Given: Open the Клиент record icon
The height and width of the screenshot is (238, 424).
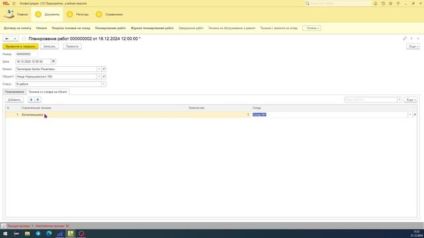Looking at the screenshot, I should [104, 69].
